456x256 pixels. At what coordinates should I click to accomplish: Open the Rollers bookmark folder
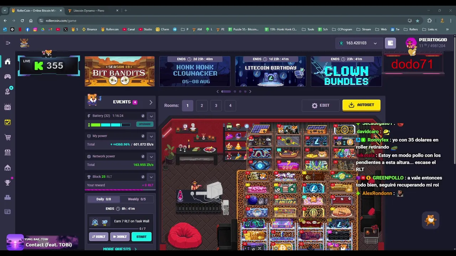[x=411, y=30]
